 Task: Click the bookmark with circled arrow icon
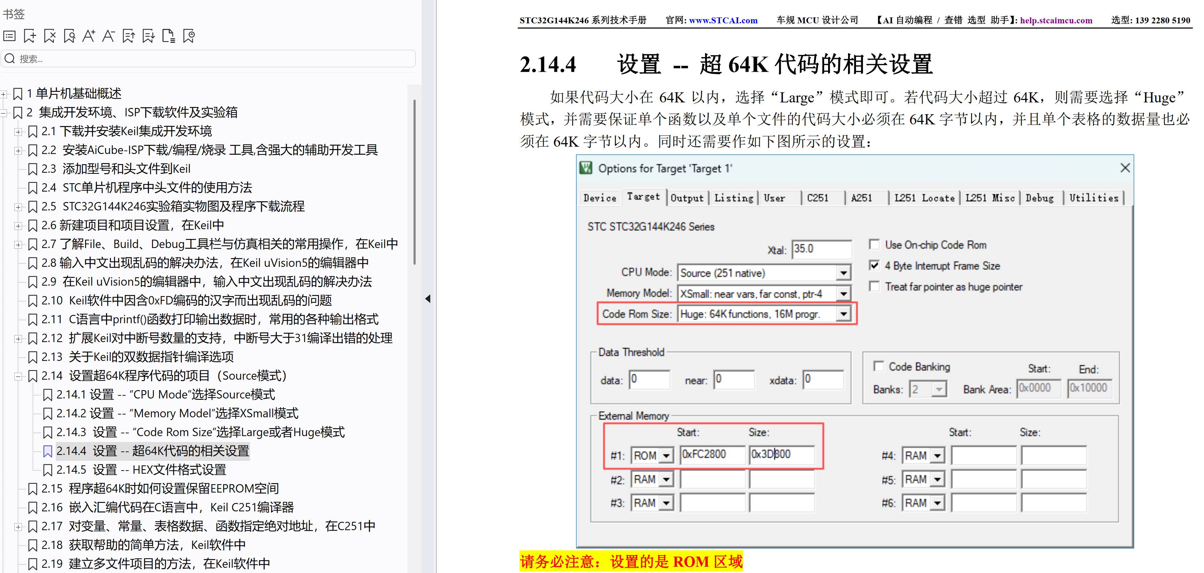(189, 36)
